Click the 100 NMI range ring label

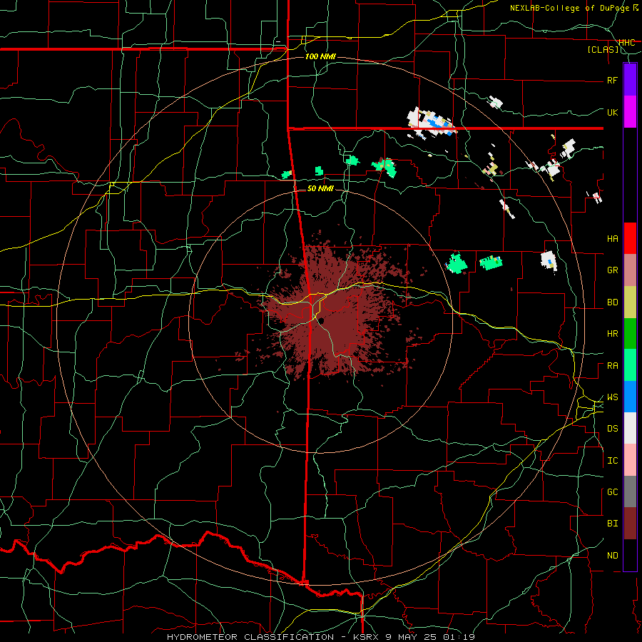click(320, 56)
